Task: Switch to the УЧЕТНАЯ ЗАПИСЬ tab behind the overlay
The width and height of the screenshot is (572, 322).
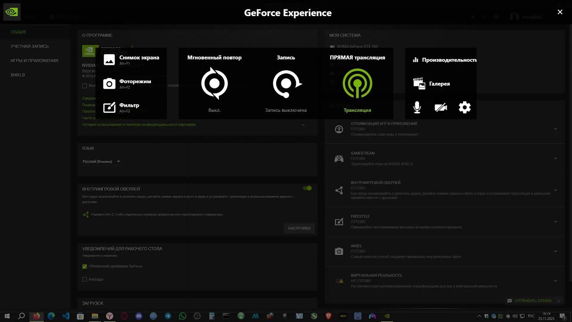Action: [30, 47]
